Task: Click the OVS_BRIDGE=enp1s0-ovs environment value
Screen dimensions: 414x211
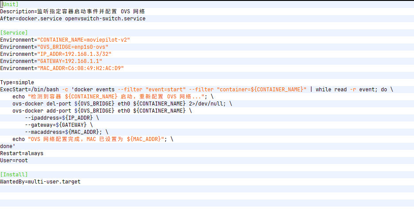Action: [x=73, y=47]
